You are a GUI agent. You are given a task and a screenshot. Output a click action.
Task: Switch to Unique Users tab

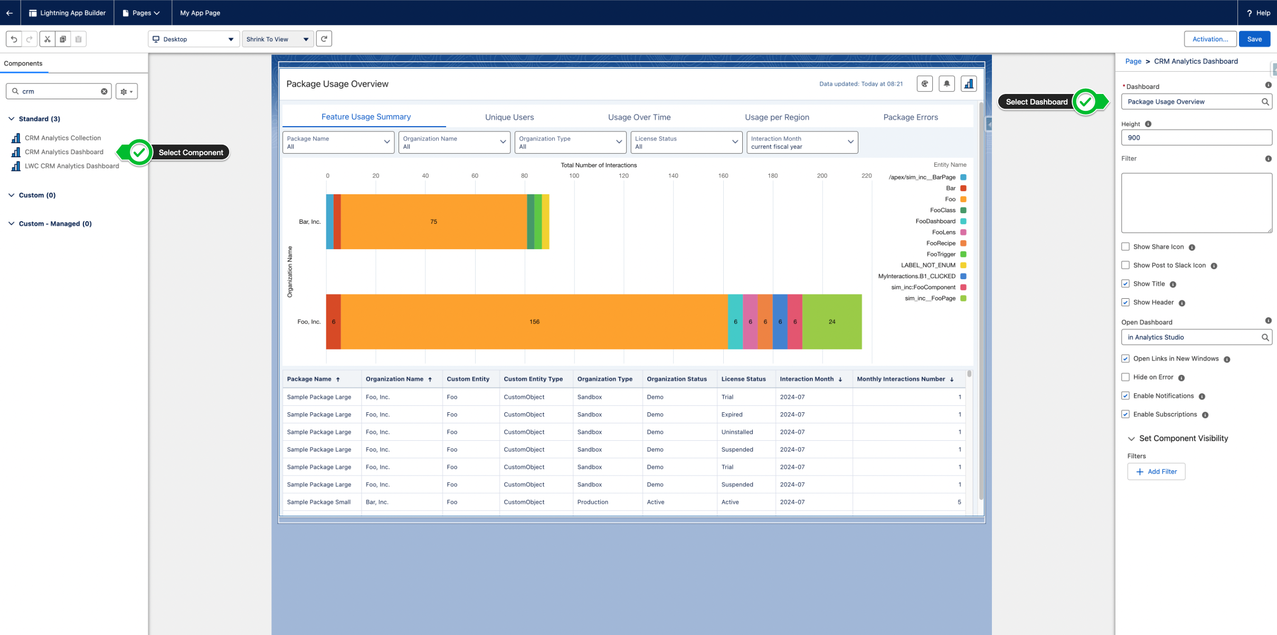tap(509, 117)
